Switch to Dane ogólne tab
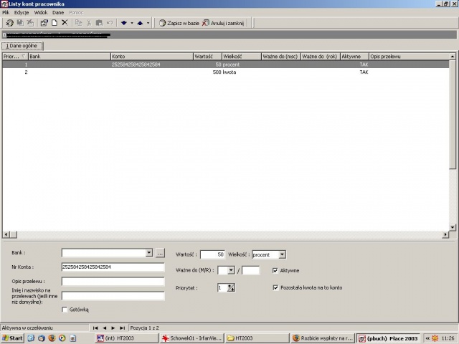Image resolution: width=459 pixels, height=344 pixels. click(22, 46)
